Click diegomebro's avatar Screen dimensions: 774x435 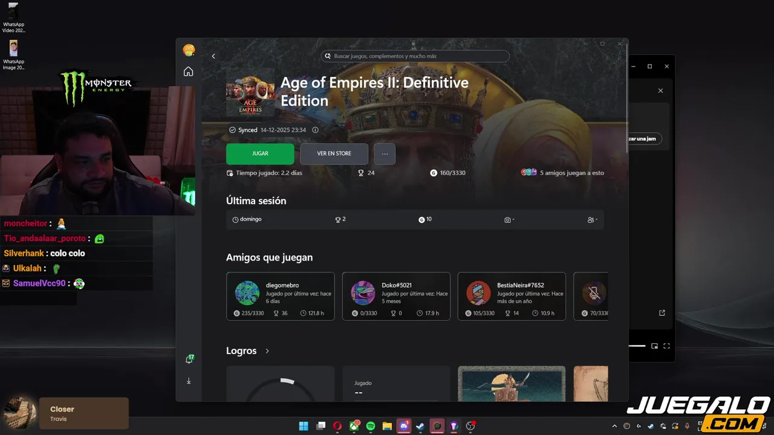tap(247, 293)
